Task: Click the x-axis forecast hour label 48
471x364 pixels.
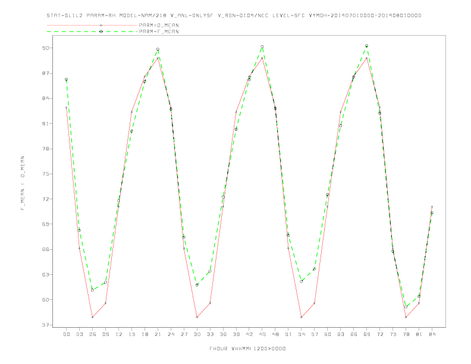Action: coord(275,334)
